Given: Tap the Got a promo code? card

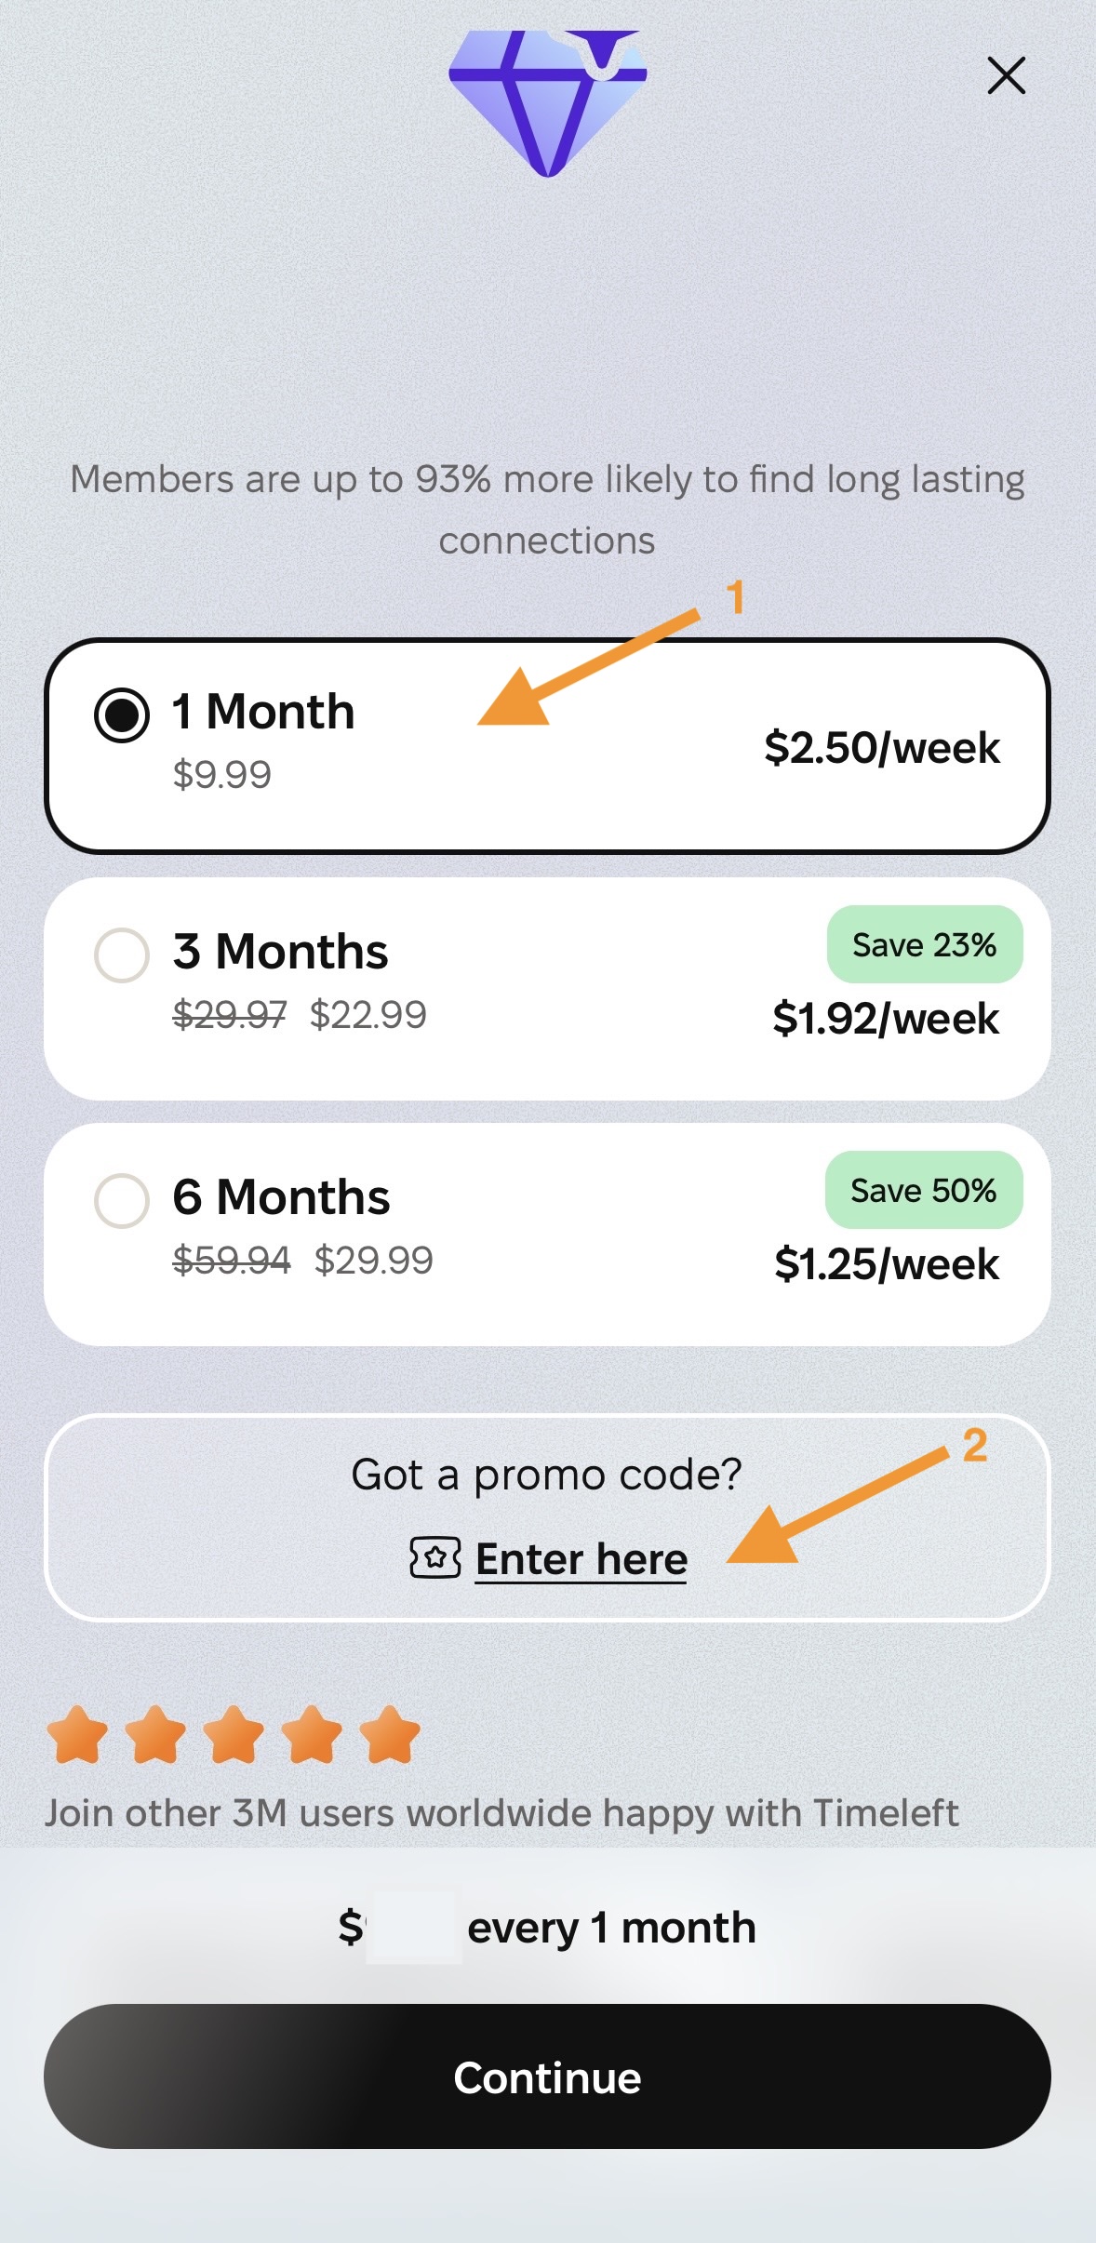Looking at the screenshot, I should tap(546, 1475).
